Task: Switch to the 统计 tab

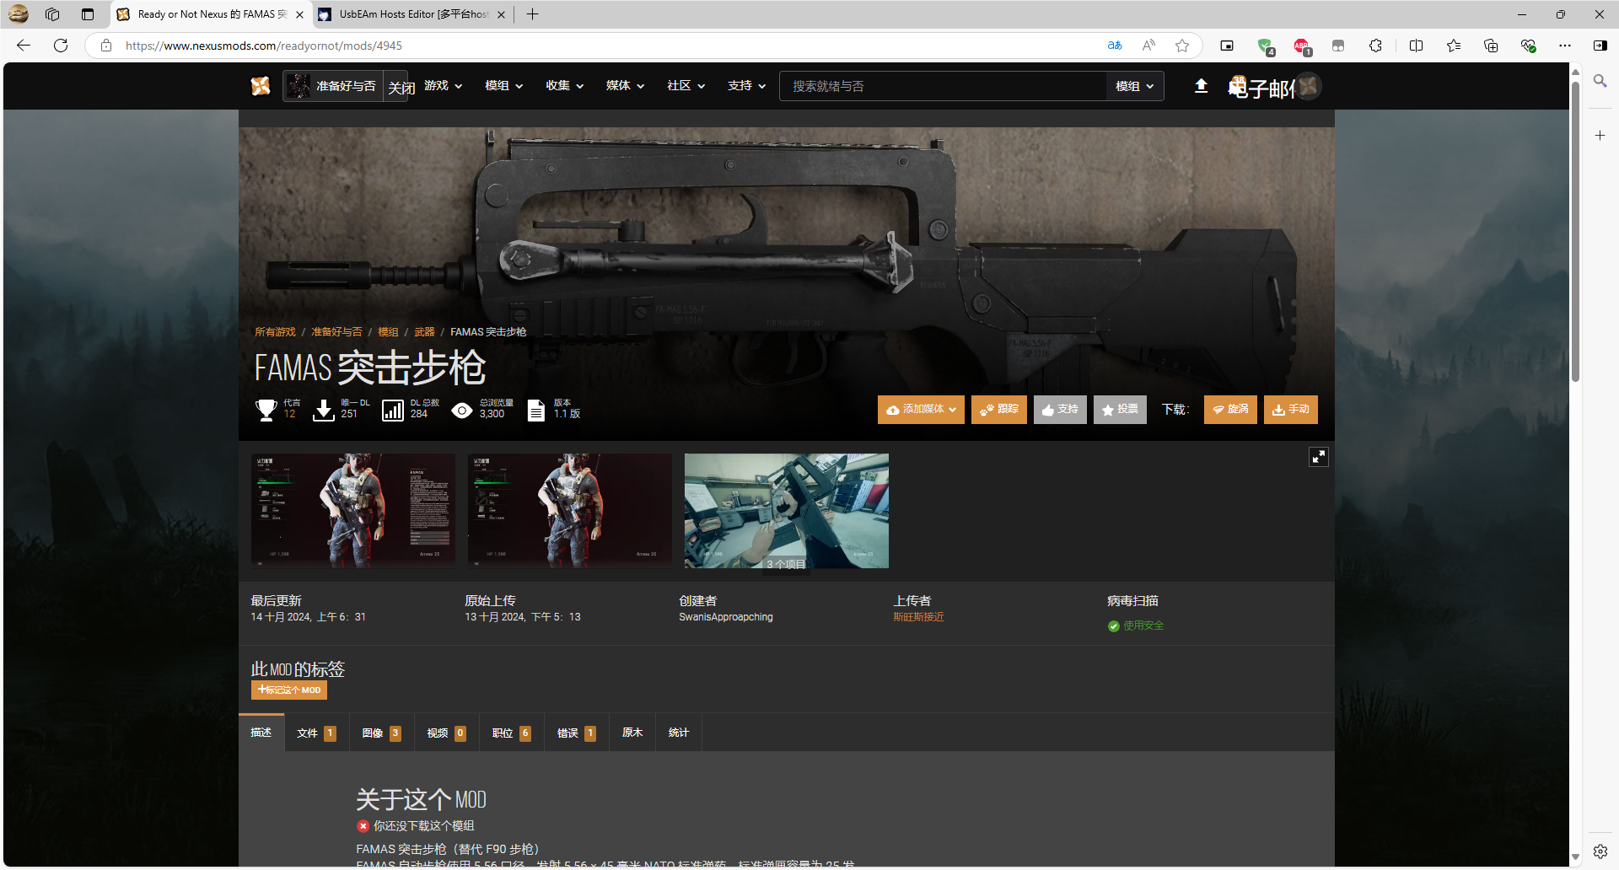Action: pyautogui.click(x=679, y=733)
